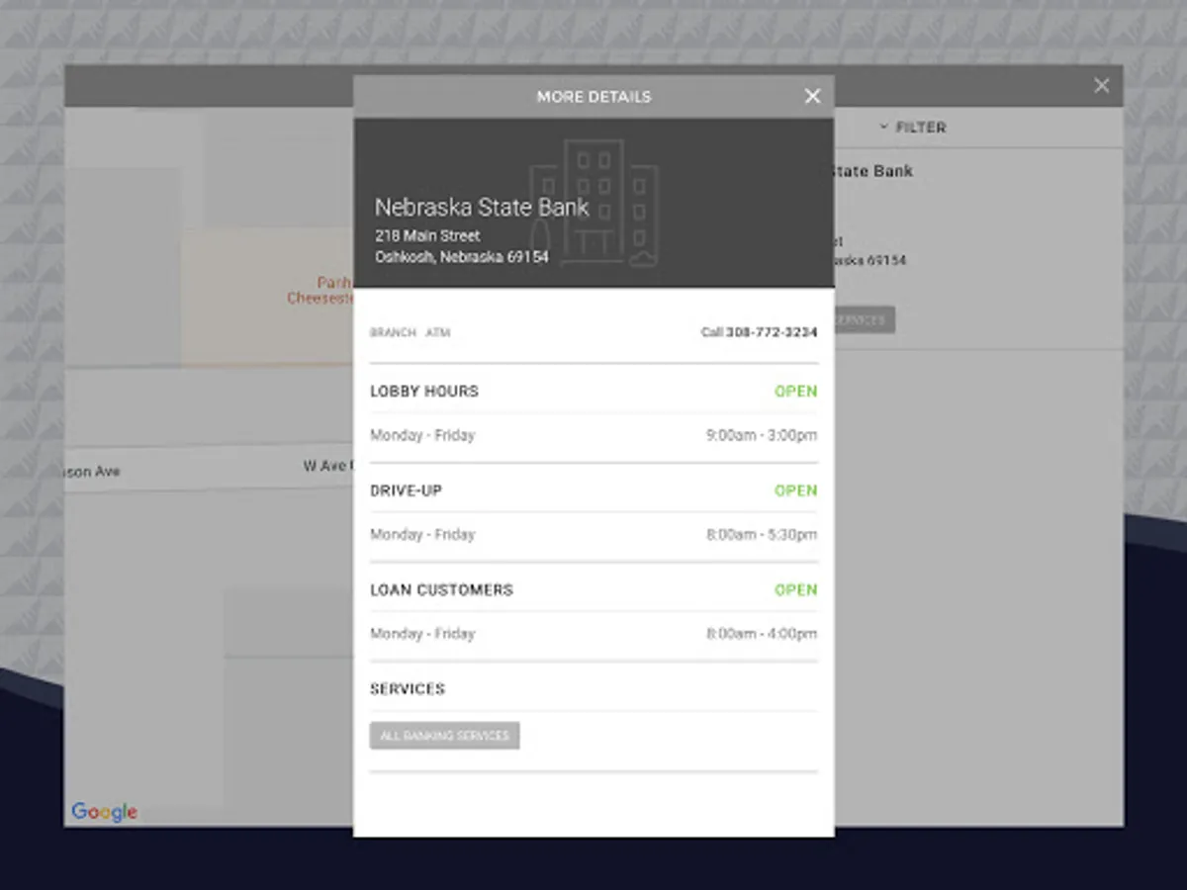Click the W Ave street label on map

click(x=327, y=466)
